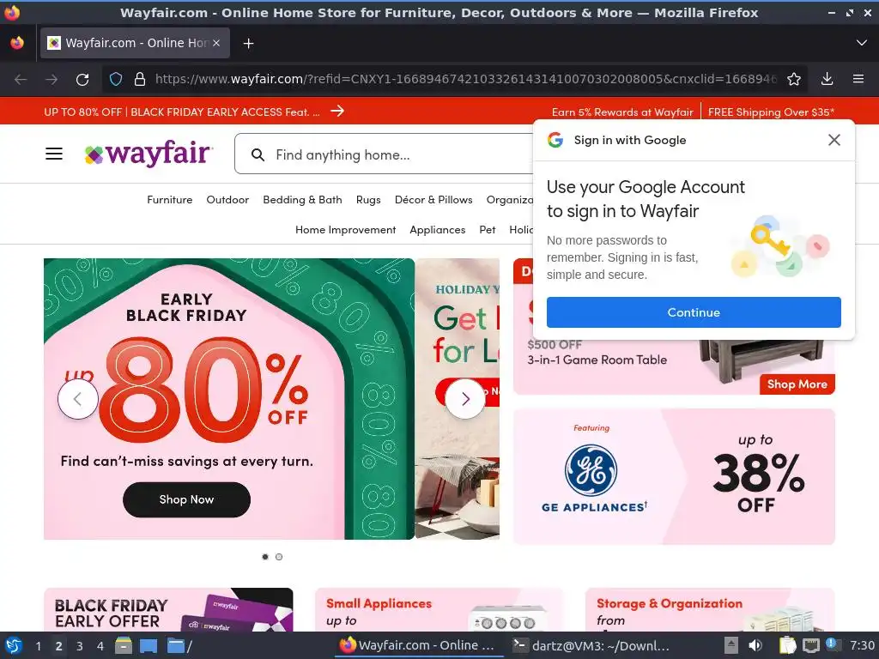Switch to workspace 3
This screenshot has height=659, width=879.
point(80,646)
